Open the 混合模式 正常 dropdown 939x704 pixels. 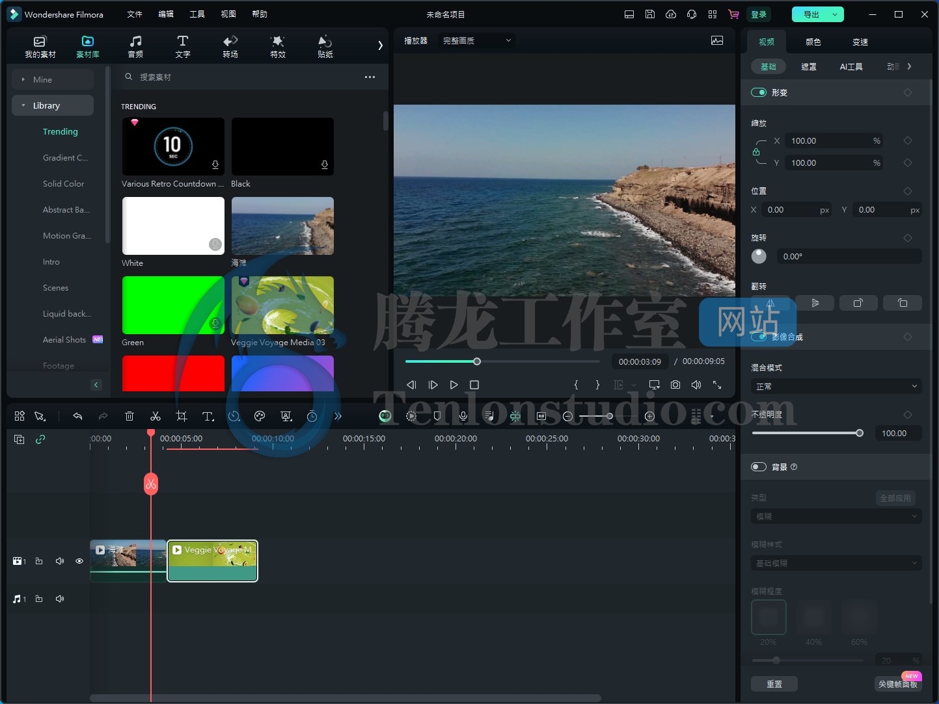(836, 386)
